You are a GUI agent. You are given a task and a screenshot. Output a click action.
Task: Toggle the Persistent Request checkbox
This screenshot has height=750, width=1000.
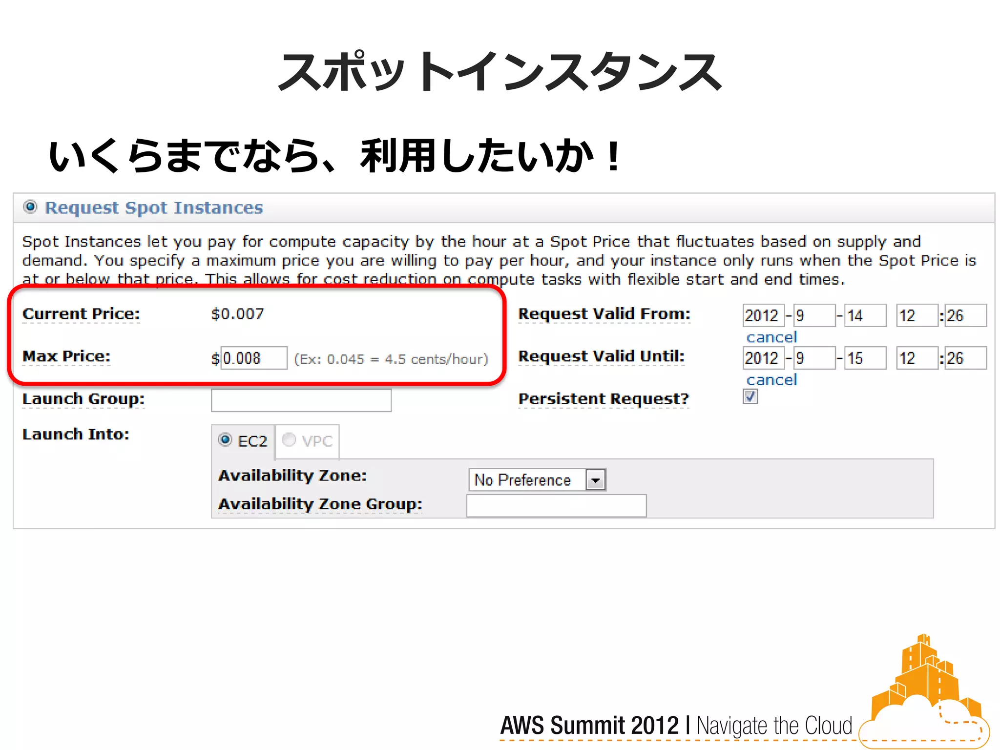pos(750,396)
